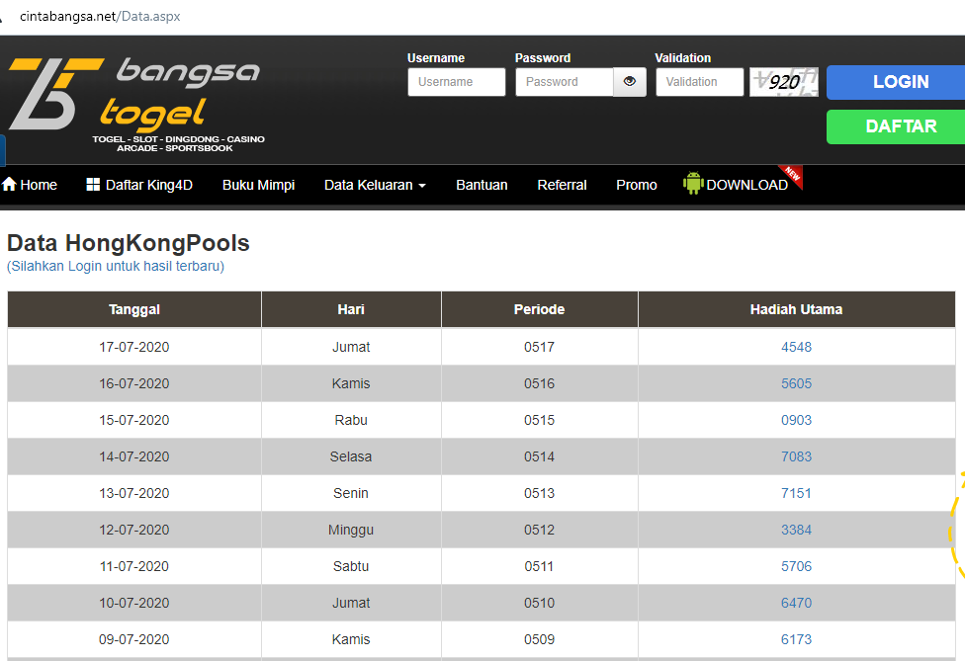This screenshot has width=965, height=661.
Task: Select date cell 13-07-2020
Action: coord(134,493)
